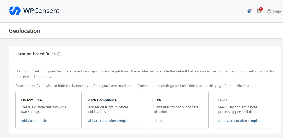This screenshot has width=283, height=138.
Task: Click text 'Requires clear opt-in before cookies are set.'
Action: 107,109
